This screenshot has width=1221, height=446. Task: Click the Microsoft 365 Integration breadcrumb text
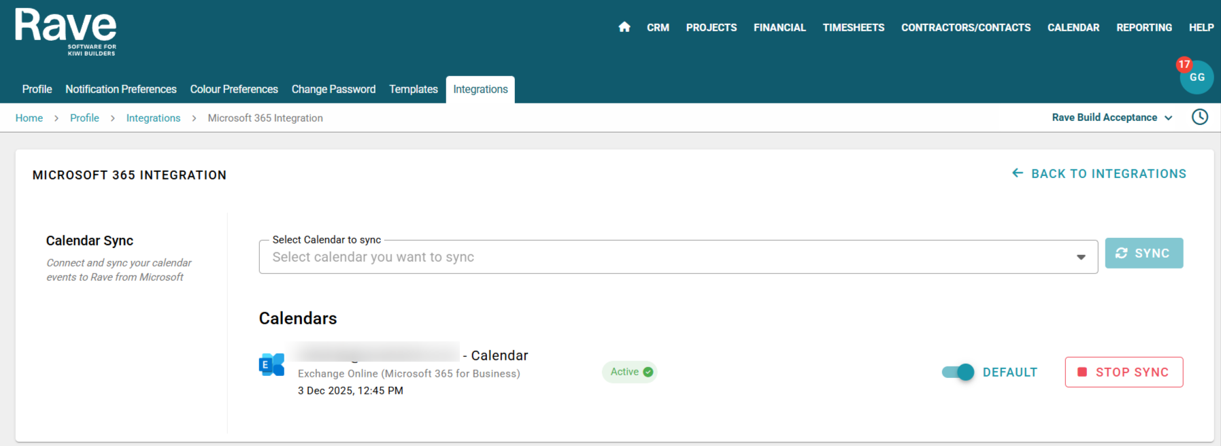(265, 118)
